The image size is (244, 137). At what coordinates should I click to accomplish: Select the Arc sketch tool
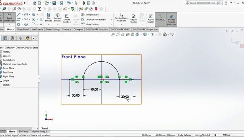click(26, 19)
